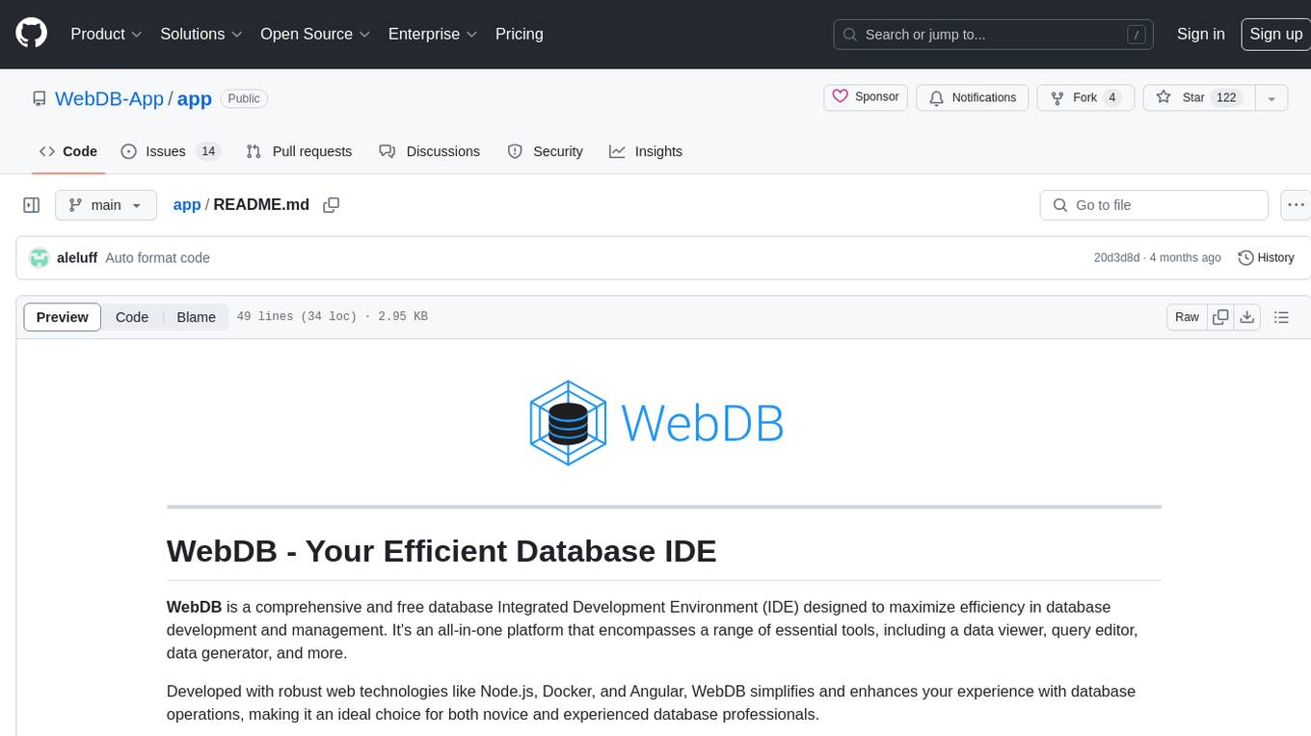Click the search magnifier icon
The image size is (1311, 736).
pyautogui.click(x=849, y=35)
